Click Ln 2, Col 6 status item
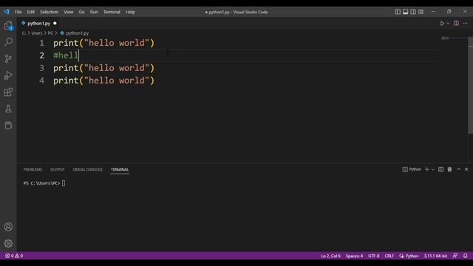This screenshot has height=266, width=473. (x=330, y=256)
